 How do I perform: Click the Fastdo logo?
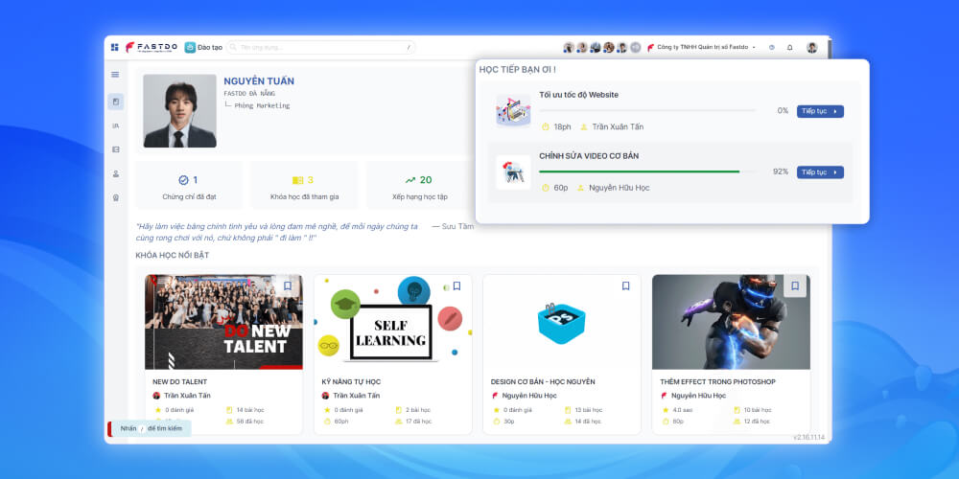point(152,47)
